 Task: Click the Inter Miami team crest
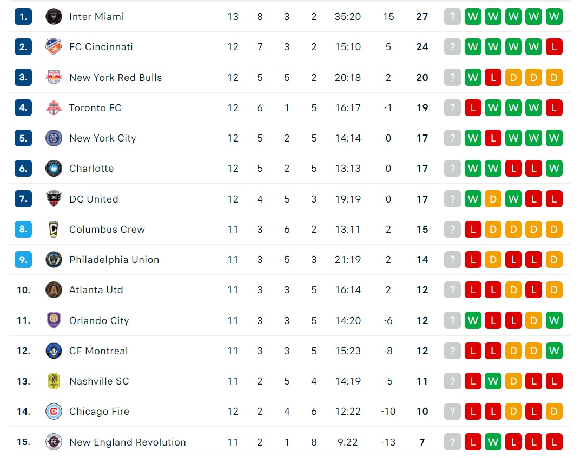click(54, 17)
